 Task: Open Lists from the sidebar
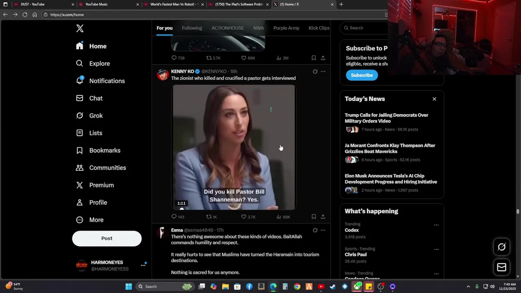89,133
